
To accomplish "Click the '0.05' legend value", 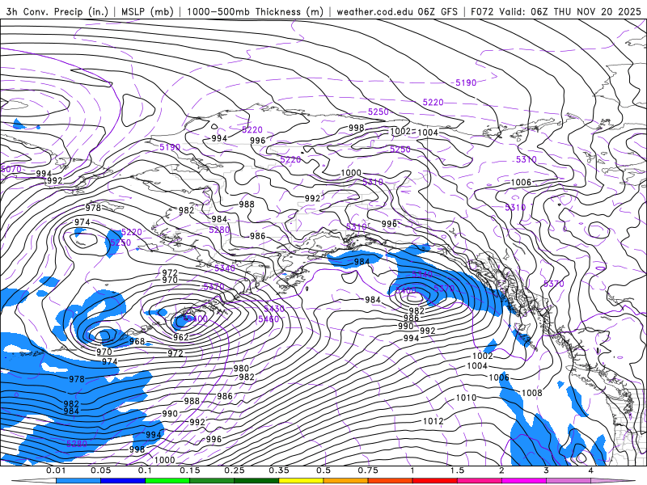I will pos(100,470).
